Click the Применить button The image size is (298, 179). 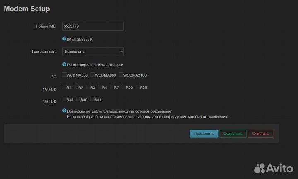pos(204,134)
